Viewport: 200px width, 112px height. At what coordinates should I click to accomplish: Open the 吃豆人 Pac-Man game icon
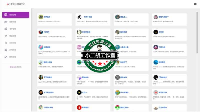[79, 92]
